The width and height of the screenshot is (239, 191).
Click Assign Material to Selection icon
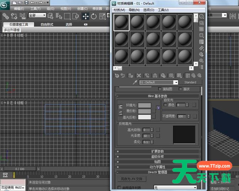(x=131, y=76)
